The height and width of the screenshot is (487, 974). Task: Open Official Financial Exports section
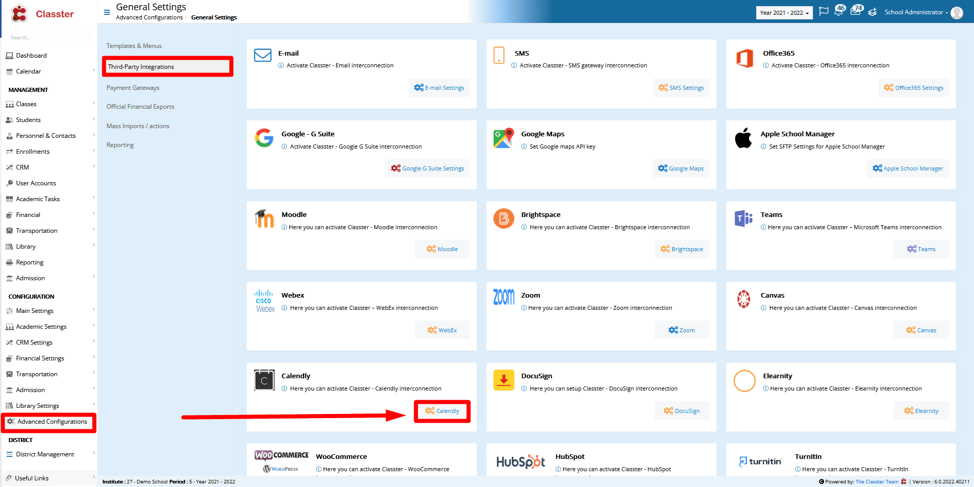tap(141, 107)
